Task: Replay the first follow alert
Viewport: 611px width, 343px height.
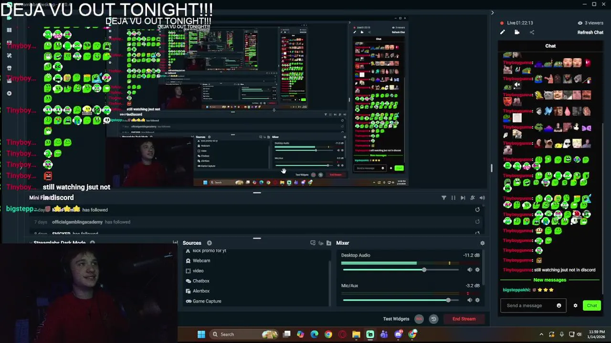Action: click(477, 210)
